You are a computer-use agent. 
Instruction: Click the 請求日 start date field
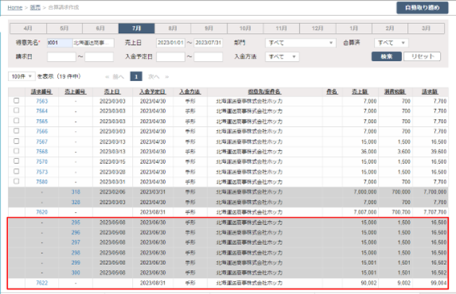pos(61,57)
